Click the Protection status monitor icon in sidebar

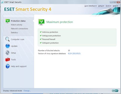point(8,21)
